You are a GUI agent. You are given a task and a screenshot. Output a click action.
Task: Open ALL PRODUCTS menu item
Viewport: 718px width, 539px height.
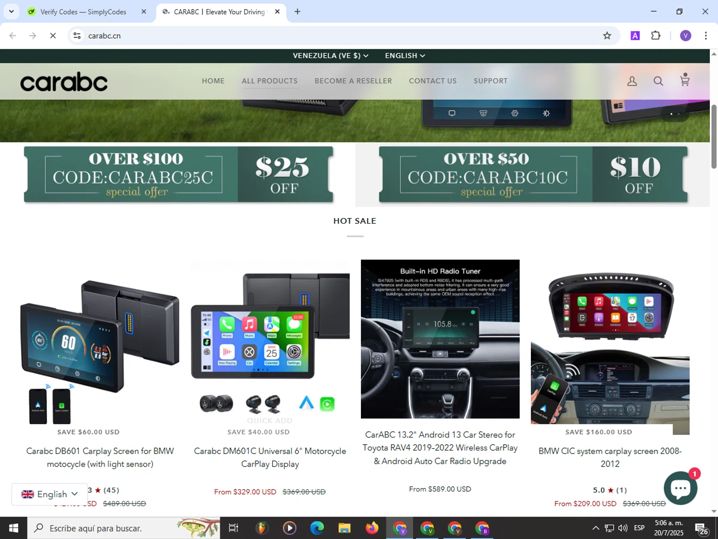(x=269, y=81)
